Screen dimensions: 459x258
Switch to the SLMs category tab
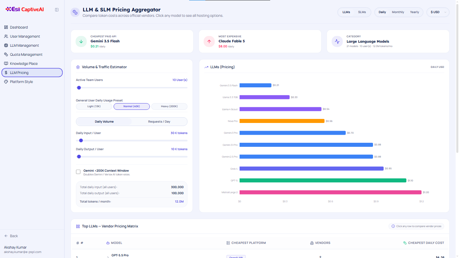coord(362,12)
